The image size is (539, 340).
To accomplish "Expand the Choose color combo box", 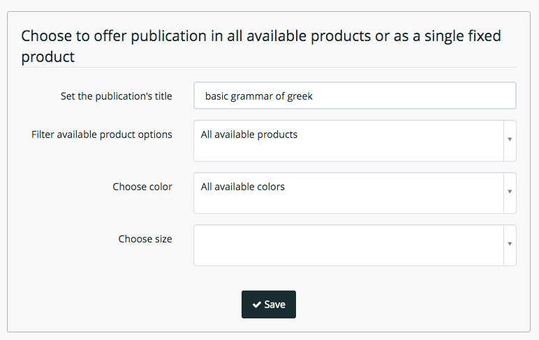I will click(x=355, y=193).
